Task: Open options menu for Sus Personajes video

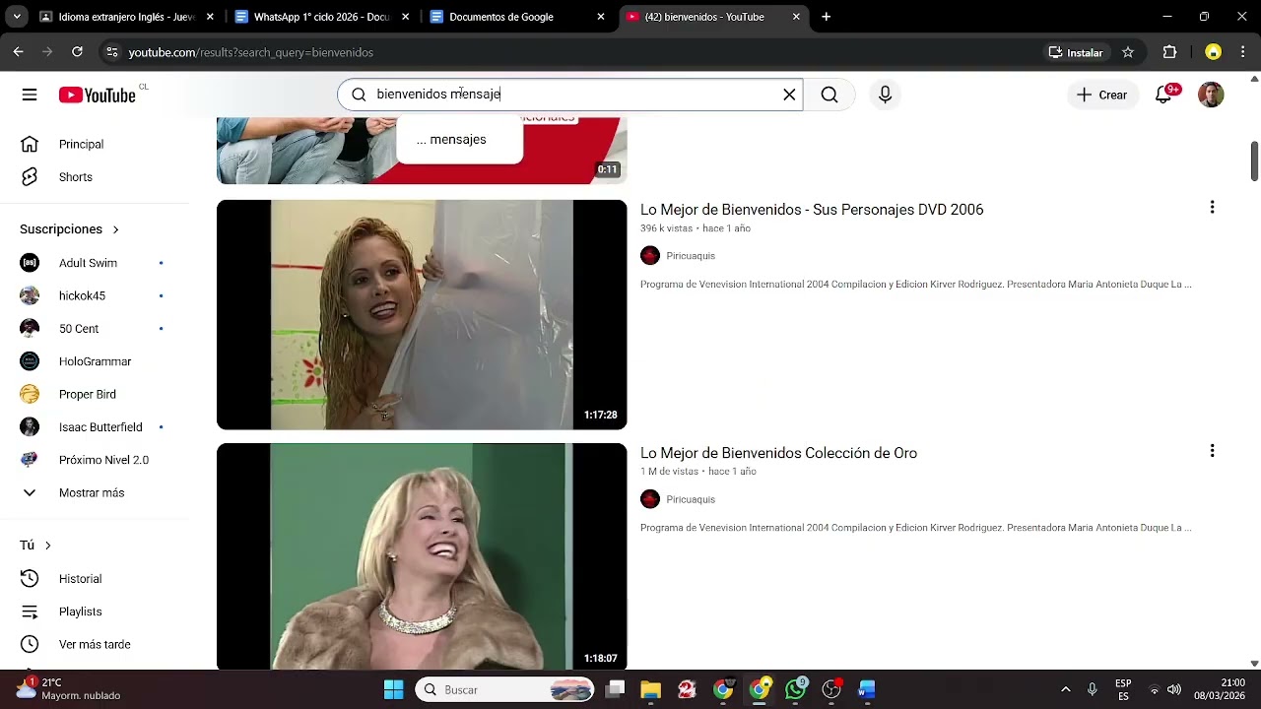Action: tap(1212, 208)
